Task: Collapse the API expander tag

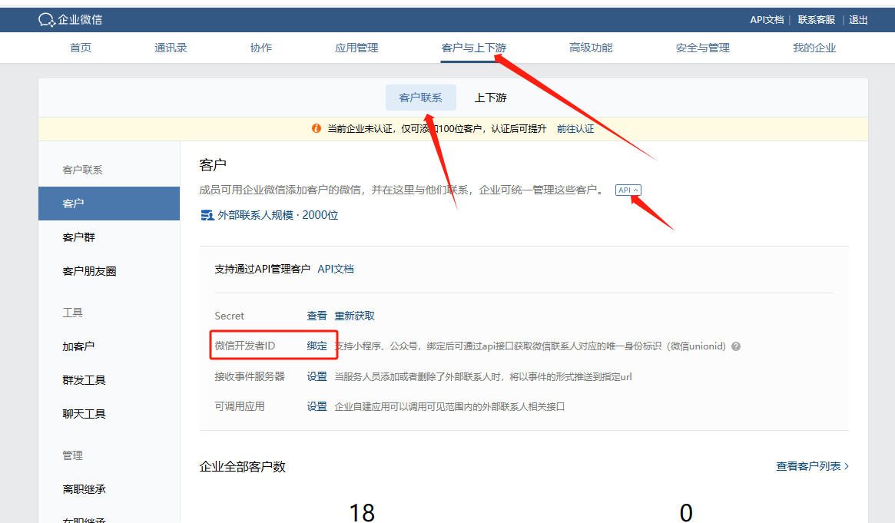Action: (628, 190)
